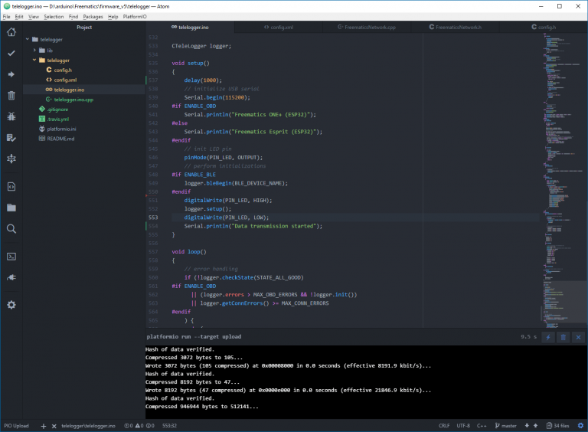
Task: Click the magnifier search icon in sidebar
Action: coord(11,229)
